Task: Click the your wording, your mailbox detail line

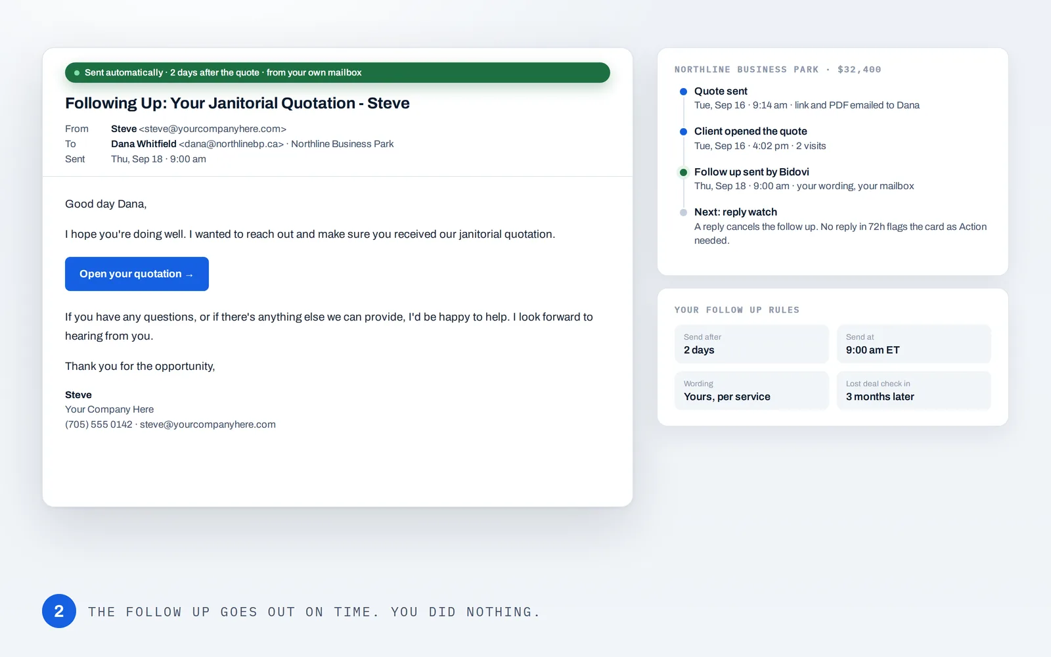Action: click(x=804, y=186)
